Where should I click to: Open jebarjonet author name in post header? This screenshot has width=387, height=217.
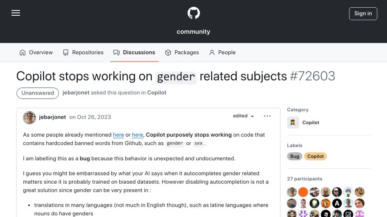[52, 117]
